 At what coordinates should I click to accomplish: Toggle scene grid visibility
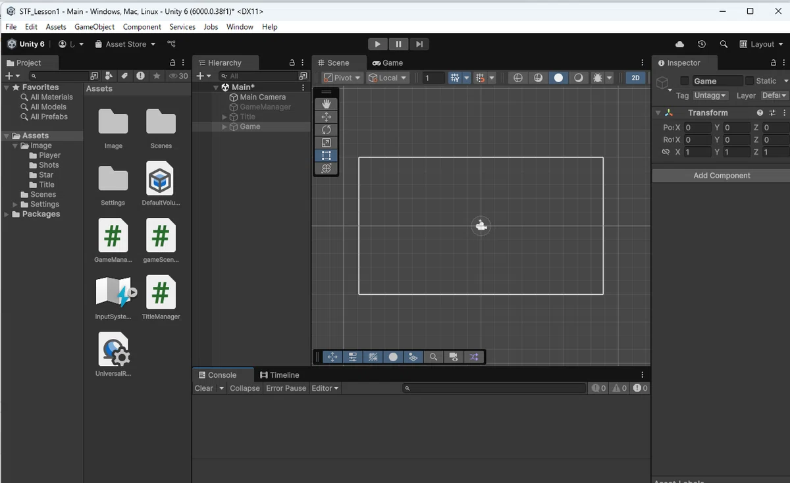coord(455,78)
